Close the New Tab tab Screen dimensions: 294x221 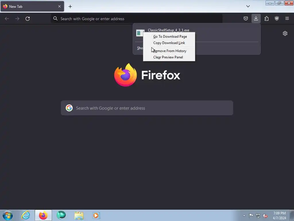click(x=59, y=6)
